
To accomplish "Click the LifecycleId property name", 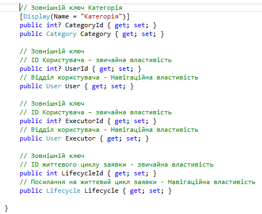I will [82, 173].
